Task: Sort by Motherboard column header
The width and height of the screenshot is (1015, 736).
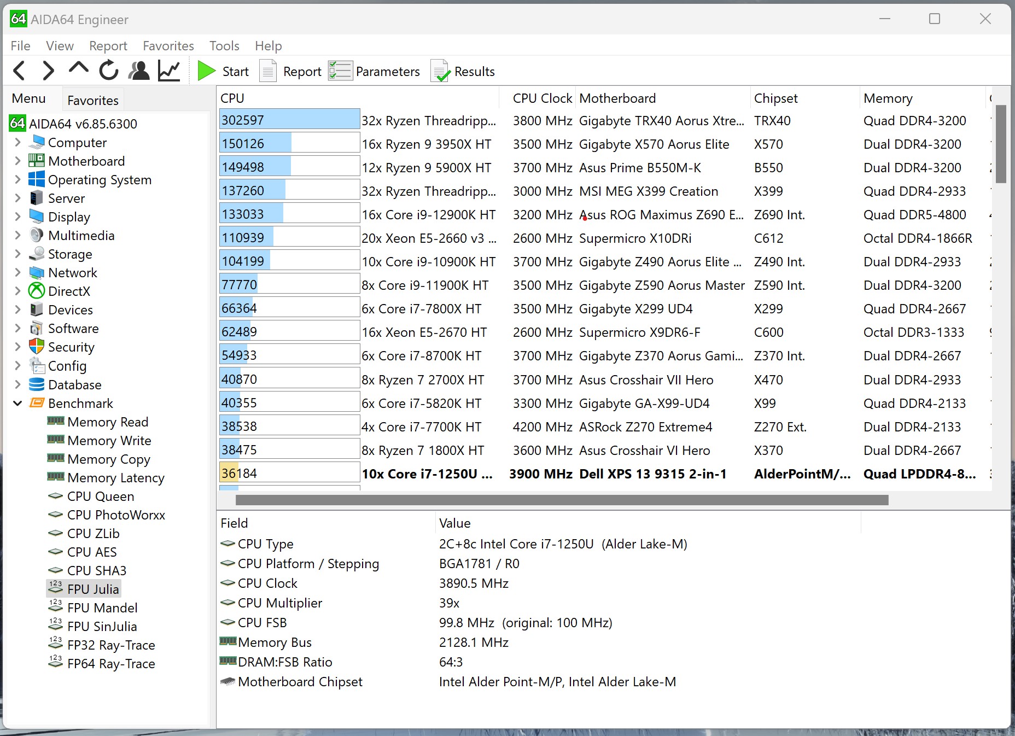Action: click(663, 98)
